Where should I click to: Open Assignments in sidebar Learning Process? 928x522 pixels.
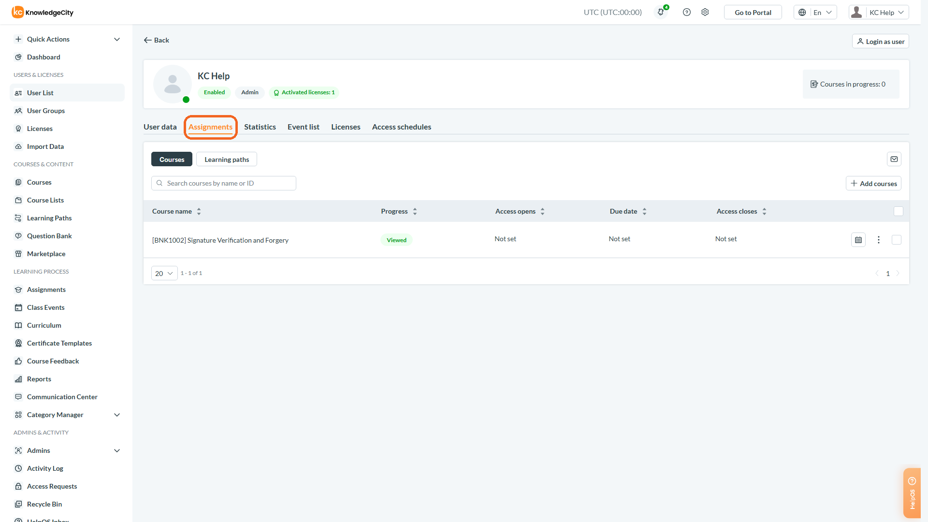click(67, 290)
